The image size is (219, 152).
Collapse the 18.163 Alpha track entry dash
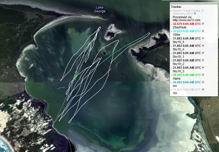[x=172, y=75]
